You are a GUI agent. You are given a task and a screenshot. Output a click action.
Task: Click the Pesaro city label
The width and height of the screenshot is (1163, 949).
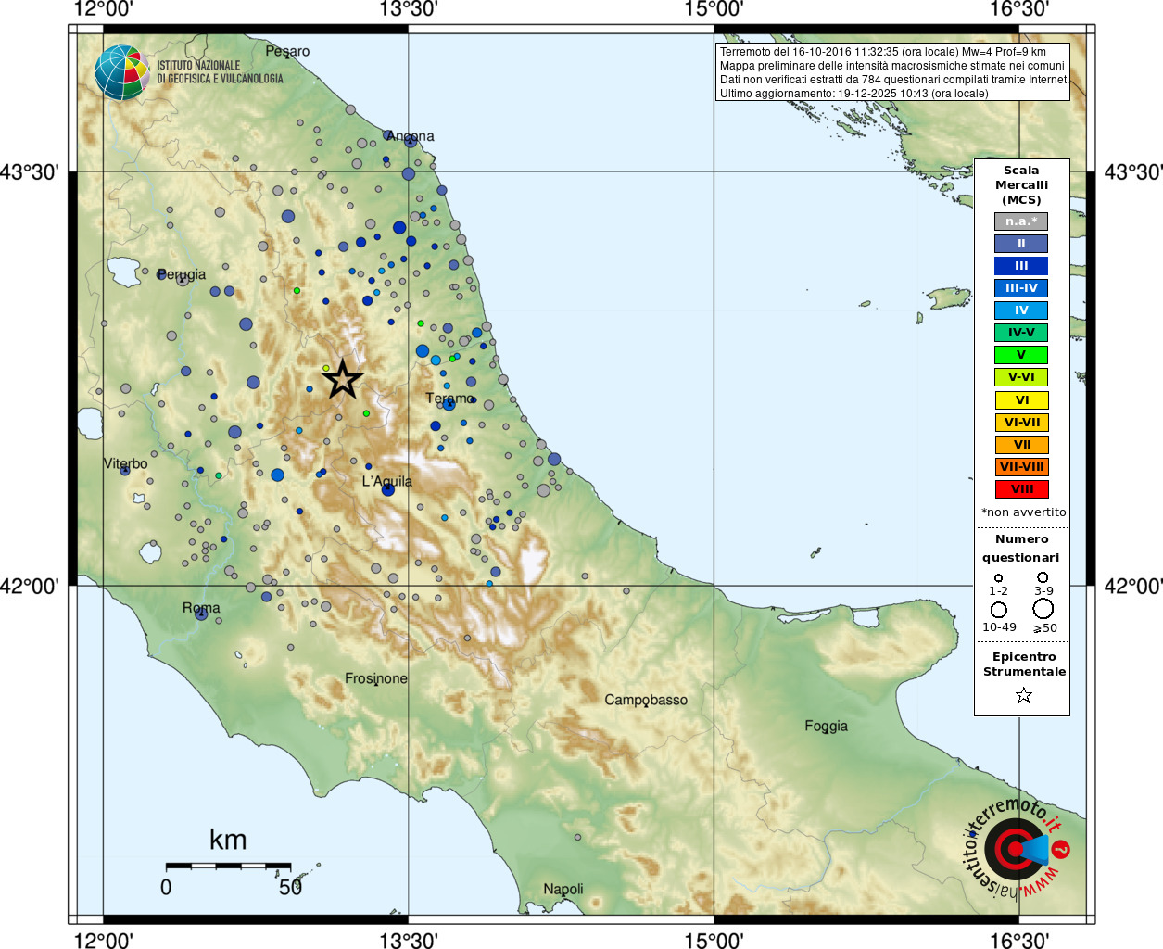[x=287, y=51]
